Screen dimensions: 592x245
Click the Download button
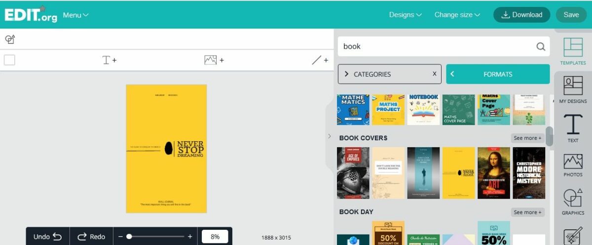[x=521, y=15]
